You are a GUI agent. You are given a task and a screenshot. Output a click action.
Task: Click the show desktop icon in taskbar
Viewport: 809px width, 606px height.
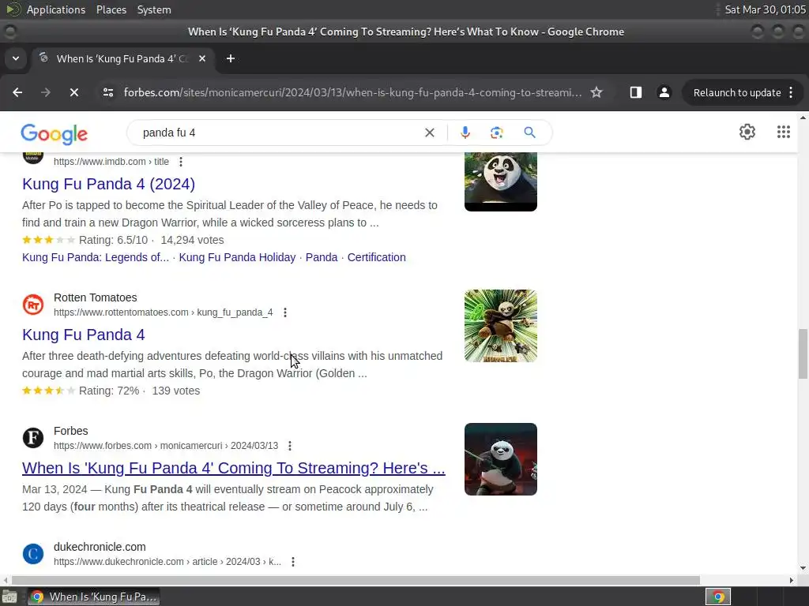click(9, 597)
